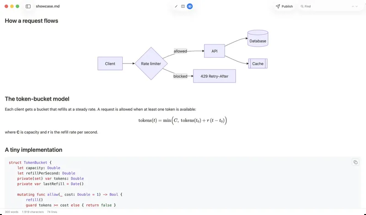Image resolution: width=366 pixels, height=215 pixels.
Task: Click the Cache node in diagram
Action: click(258, 64)
